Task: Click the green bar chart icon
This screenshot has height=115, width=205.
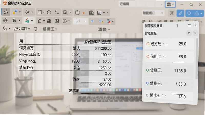Action: point(27,21)
